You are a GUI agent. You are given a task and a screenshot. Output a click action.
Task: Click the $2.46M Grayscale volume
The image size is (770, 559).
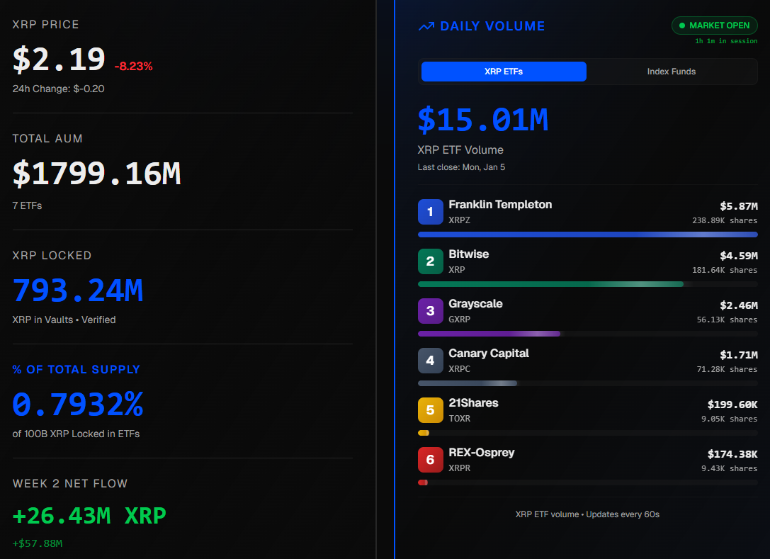(x=739, y=305)
